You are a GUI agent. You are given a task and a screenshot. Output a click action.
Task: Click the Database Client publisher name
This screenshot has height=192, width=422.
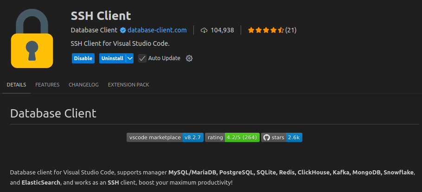pos(94,30)
